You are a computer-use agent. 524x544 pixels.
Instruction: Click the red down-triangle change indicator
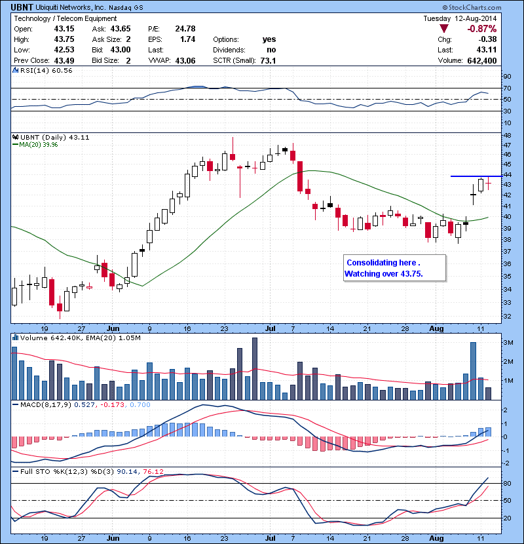[x=443, y=28]
